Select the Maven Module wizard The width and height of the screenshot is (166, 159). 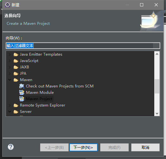click(x=40, y=93)
